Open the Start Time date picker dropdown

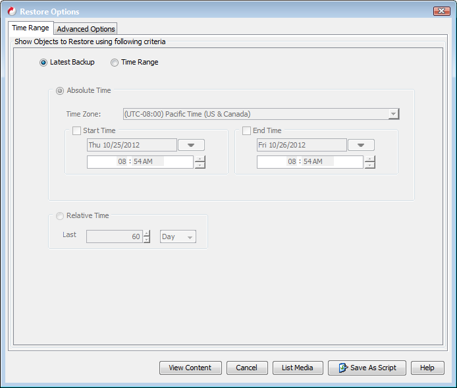click(x=191, y=145)
